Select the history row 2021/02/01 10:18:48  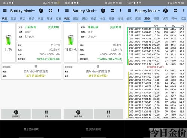[156, 58]
